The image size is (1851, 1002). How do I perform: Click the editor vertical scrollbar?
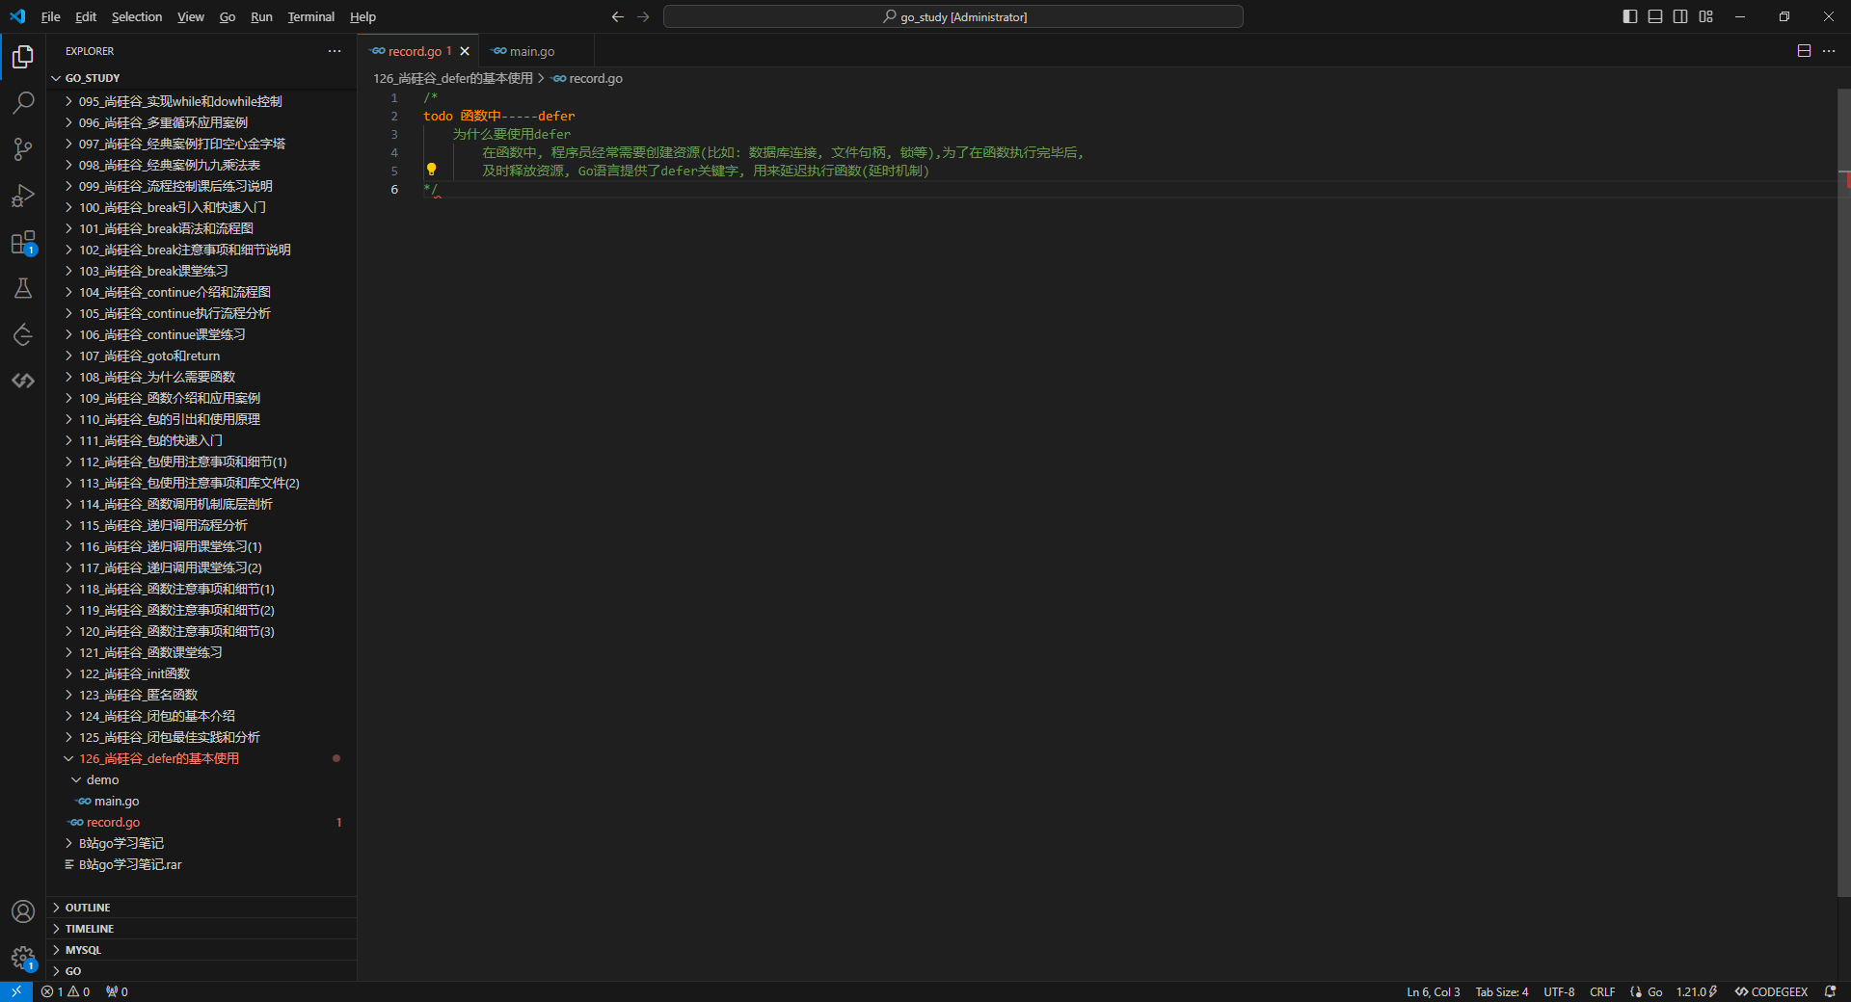(x=1844, y=492)
